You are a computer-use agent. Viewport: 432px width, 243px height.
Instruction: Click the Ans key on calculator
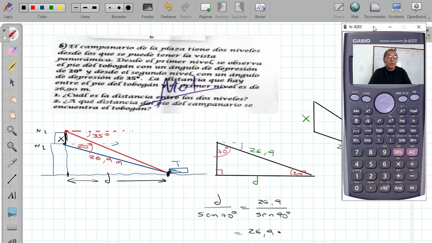(x=398, y=188)
